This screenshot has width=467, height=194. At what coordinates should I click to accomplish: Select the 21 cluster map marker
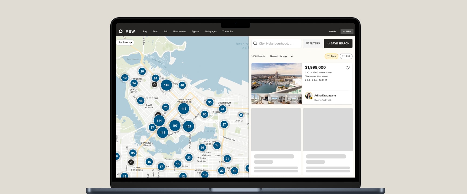tap(227, 159)
